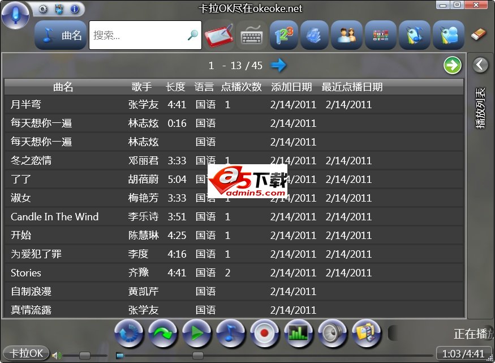
Task: Click singer 陈慧琳 cell
Action: [143, 235]
